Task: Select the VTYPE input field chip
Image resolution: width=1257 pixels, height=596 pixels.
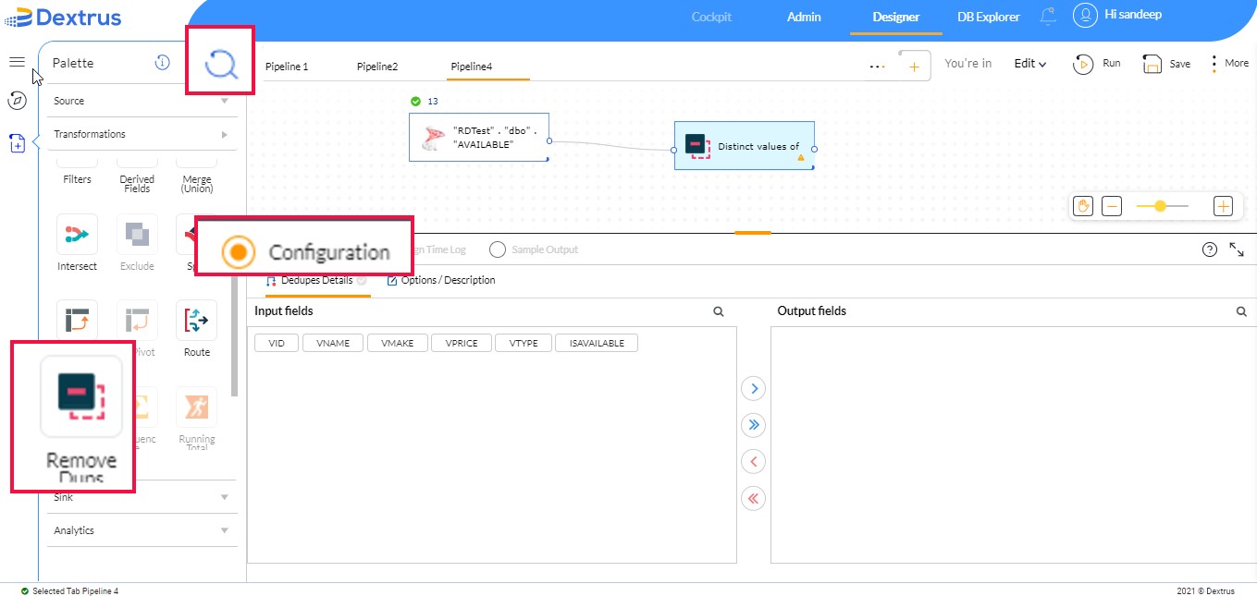Action: (x=524, y=343)
